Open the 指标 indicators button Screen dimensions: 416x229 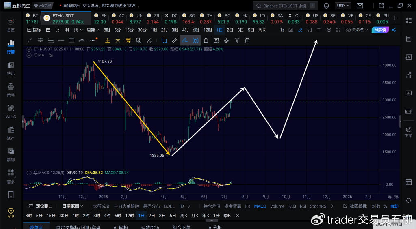(34, 30)
